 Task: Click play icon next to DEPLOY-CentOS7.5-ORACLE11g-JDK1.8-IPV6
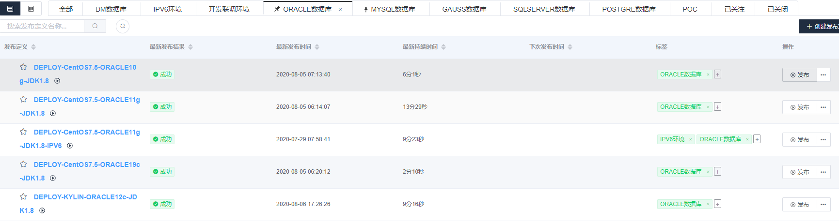(70, 146)
